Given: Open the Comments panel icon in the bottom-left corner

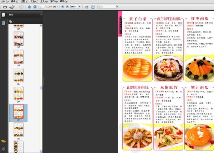Looking at the screenshot, I should pos(4,141).
